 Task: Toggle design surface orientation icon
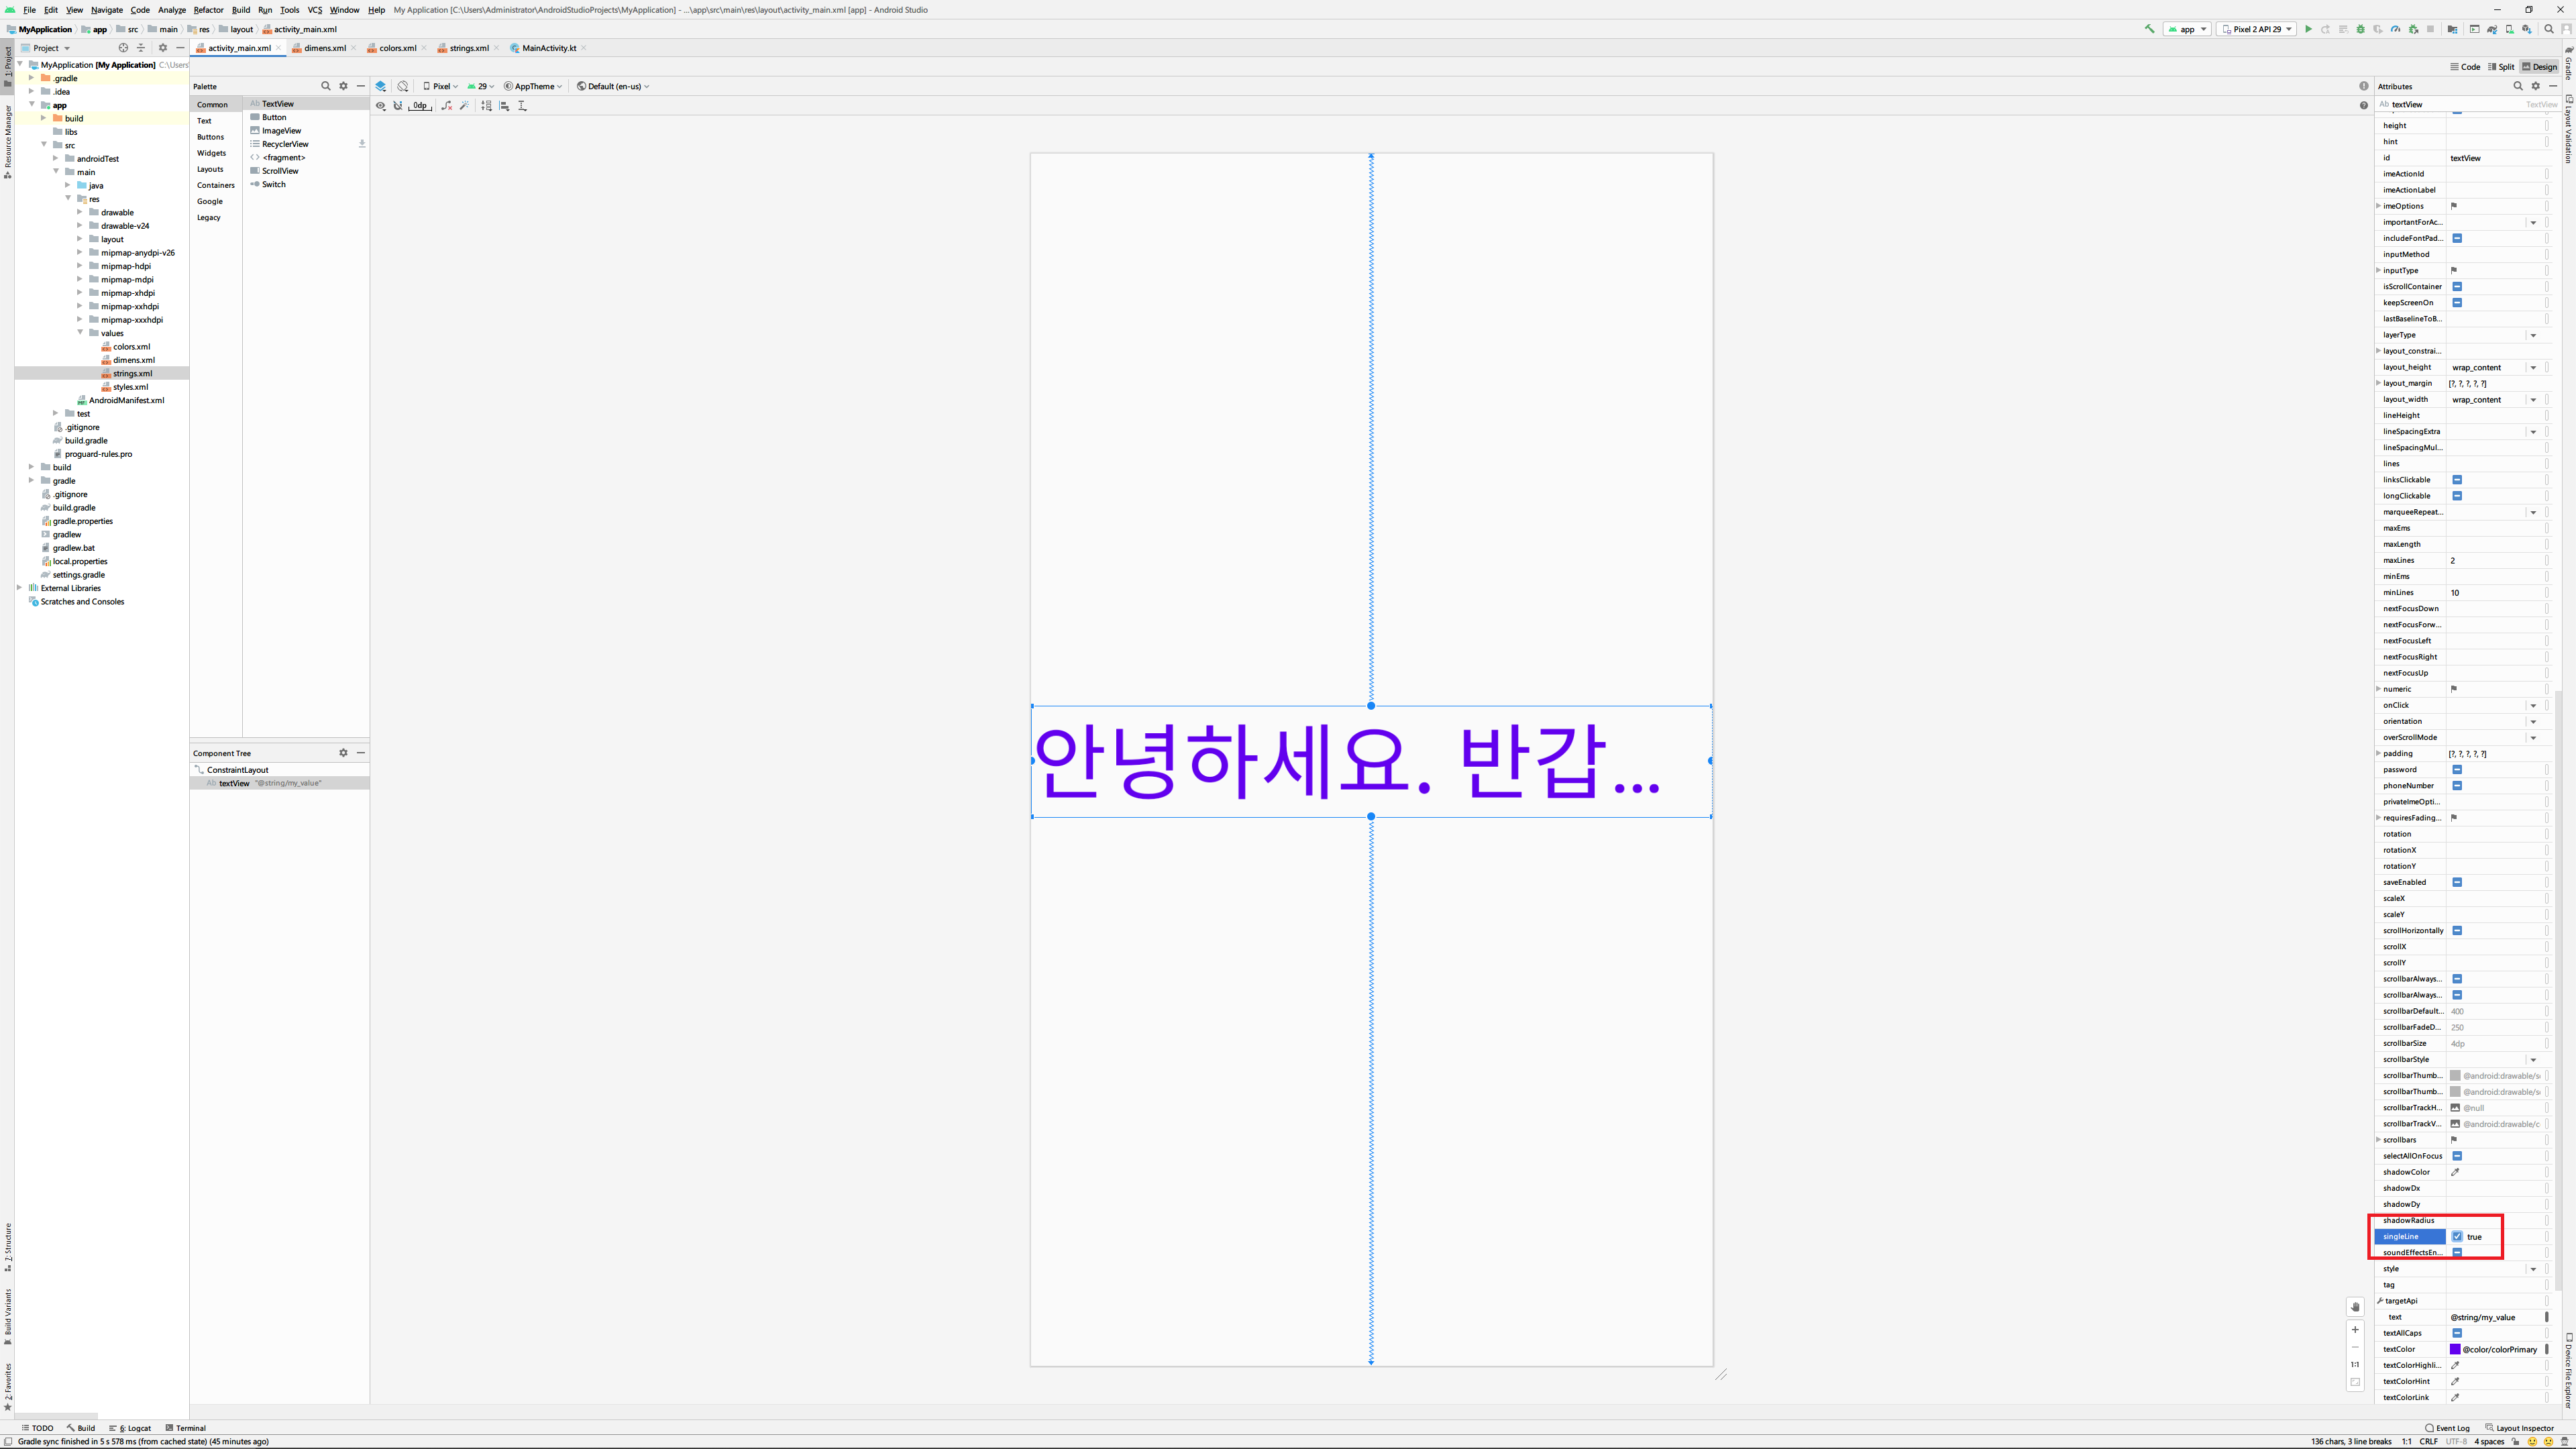(403, 86)
